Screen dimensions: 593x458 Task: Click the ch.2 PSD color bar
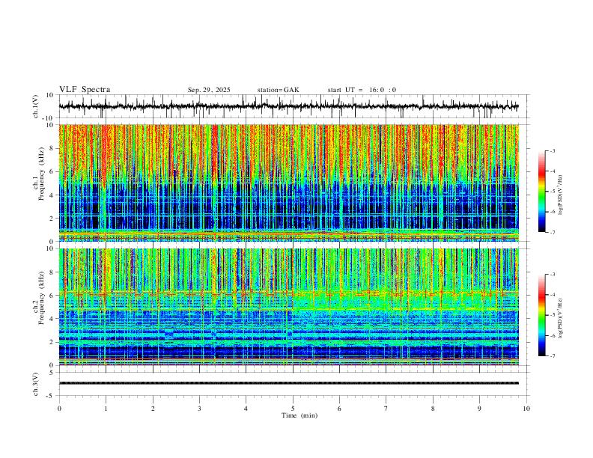[x=542, y=315]
